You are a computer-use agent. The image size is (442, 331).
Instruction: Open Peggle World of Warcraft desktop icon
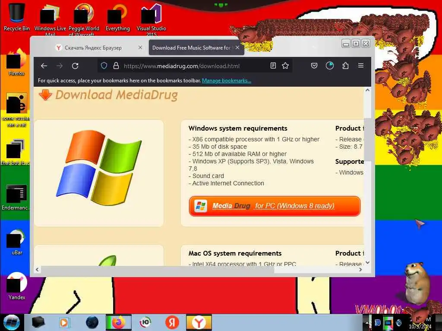click(x=84, y=19)
